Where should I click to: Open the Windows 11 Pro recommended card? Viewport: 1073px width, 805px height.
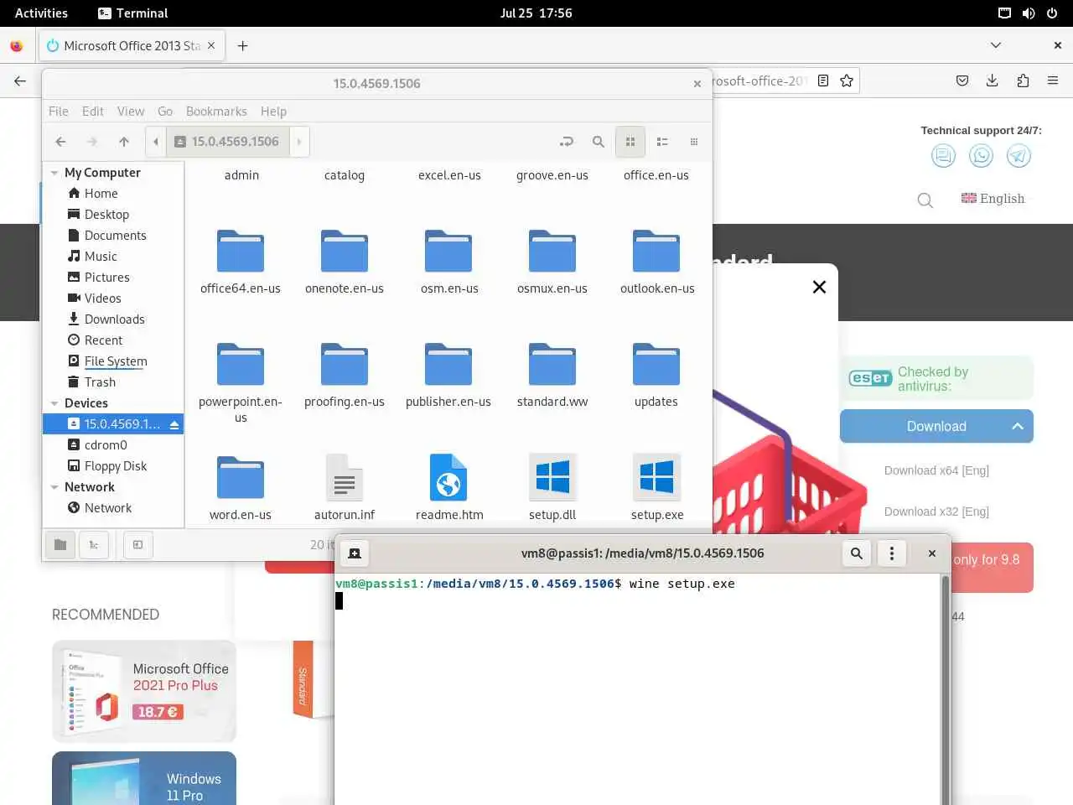click(x=144, y=778)
